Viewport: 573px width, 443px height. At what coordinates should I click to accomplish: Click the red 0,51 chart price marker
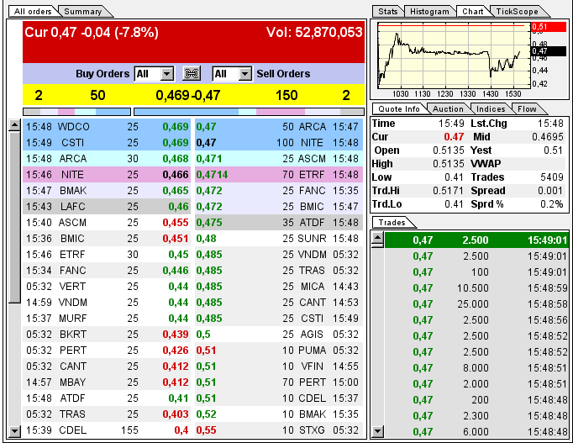point(549,27)
